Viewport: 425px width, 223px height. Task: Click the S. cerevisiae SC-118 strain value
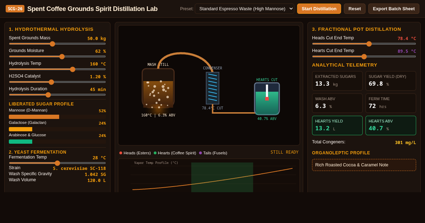79,168
